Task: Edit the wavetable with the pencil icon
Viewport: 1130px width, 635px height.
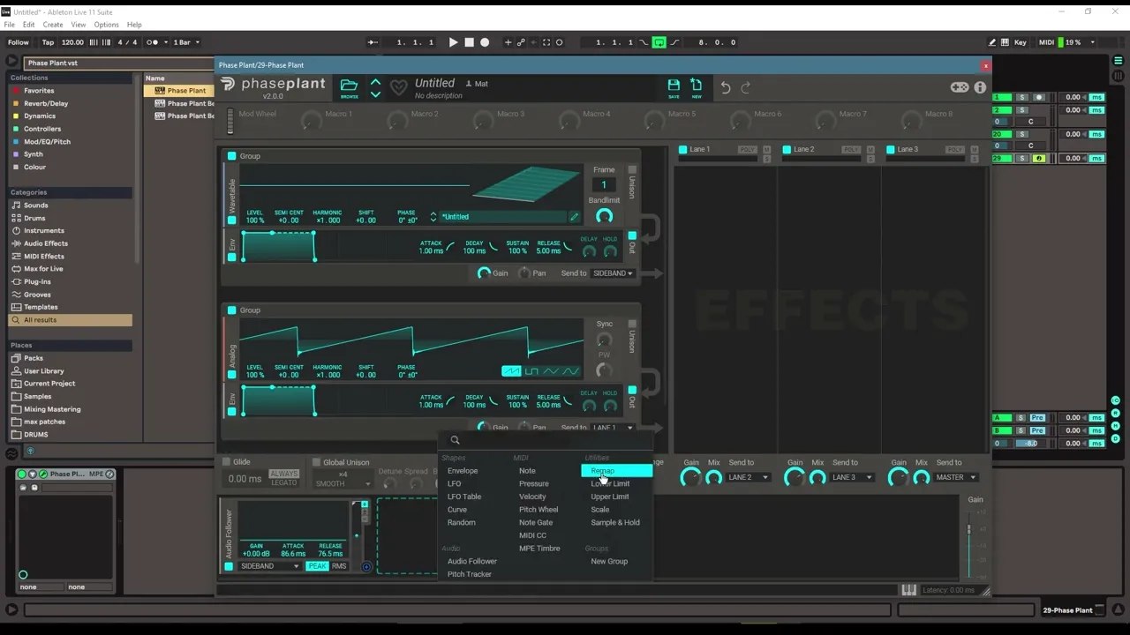Action: (574, 217)
